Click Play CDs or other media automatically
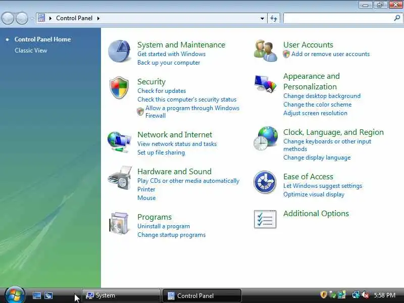This screenshot has height=303, width=404. pyautogui.click(x=188, y=181)
